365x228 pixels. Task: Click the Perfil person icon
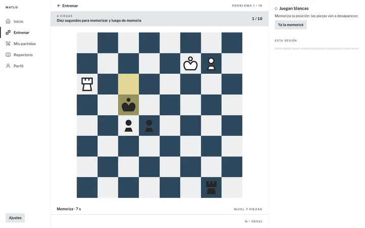coord(8,66)
